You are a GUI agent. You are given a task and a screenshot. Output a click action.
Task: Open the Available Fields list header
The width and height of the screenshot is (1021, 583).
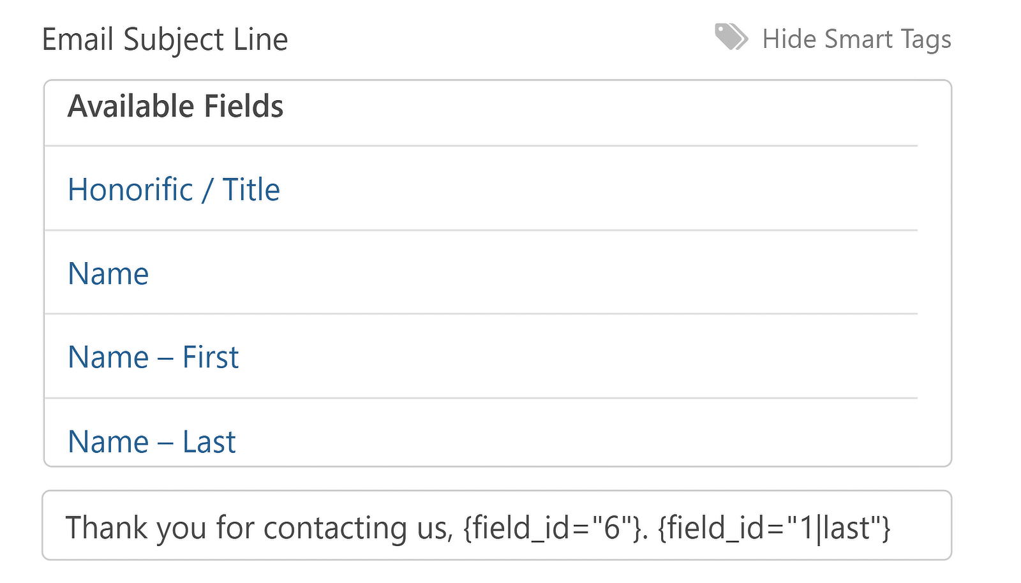[175, 106]
